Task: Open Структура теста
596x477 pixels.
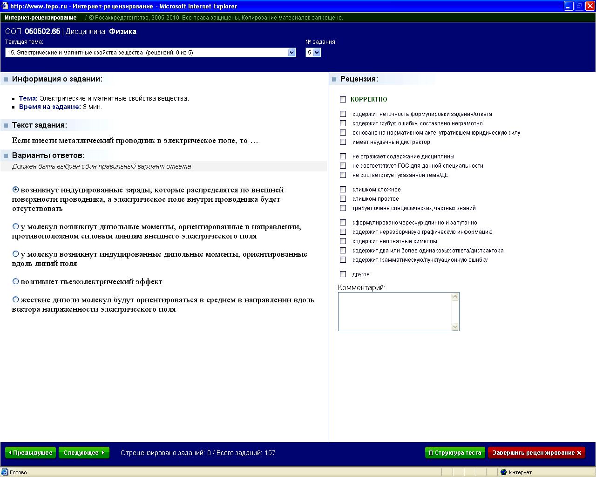Action: (x=455, y=453)
